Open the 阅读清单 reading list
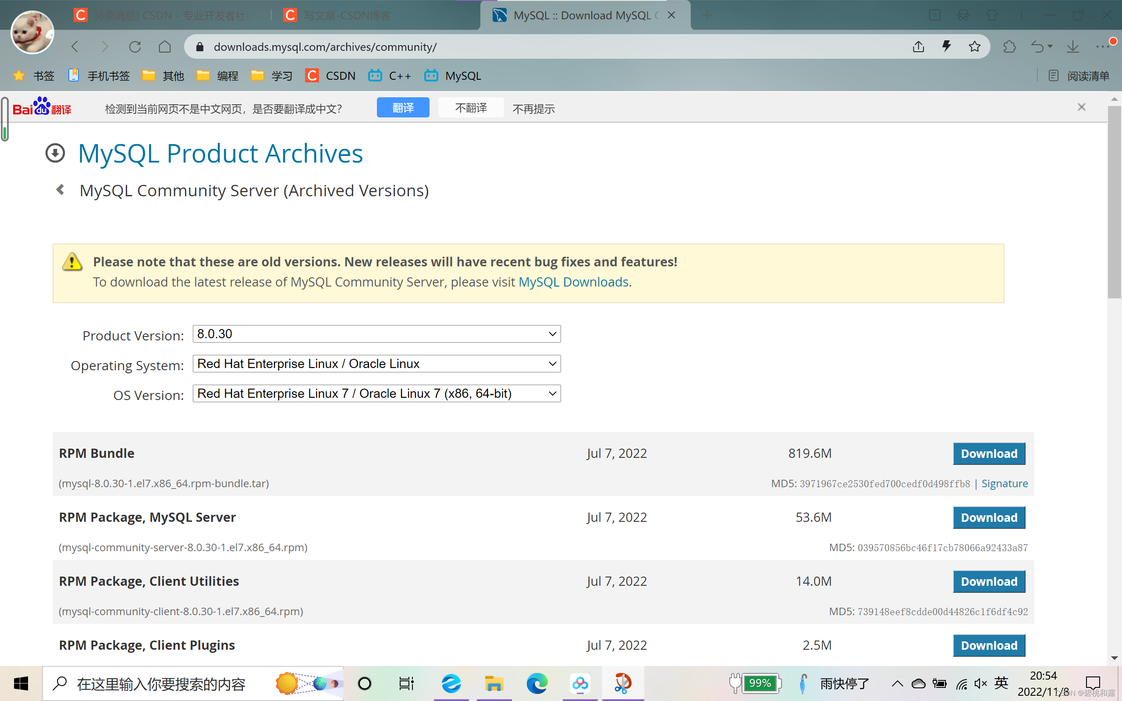 [x=1079, y=75]
